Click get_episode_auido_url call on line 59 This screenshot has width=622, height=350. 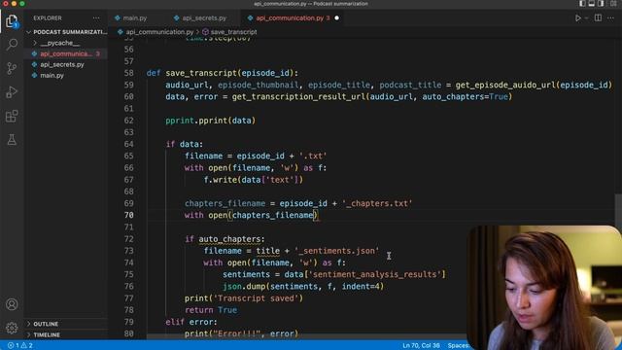tap(505, 85)
